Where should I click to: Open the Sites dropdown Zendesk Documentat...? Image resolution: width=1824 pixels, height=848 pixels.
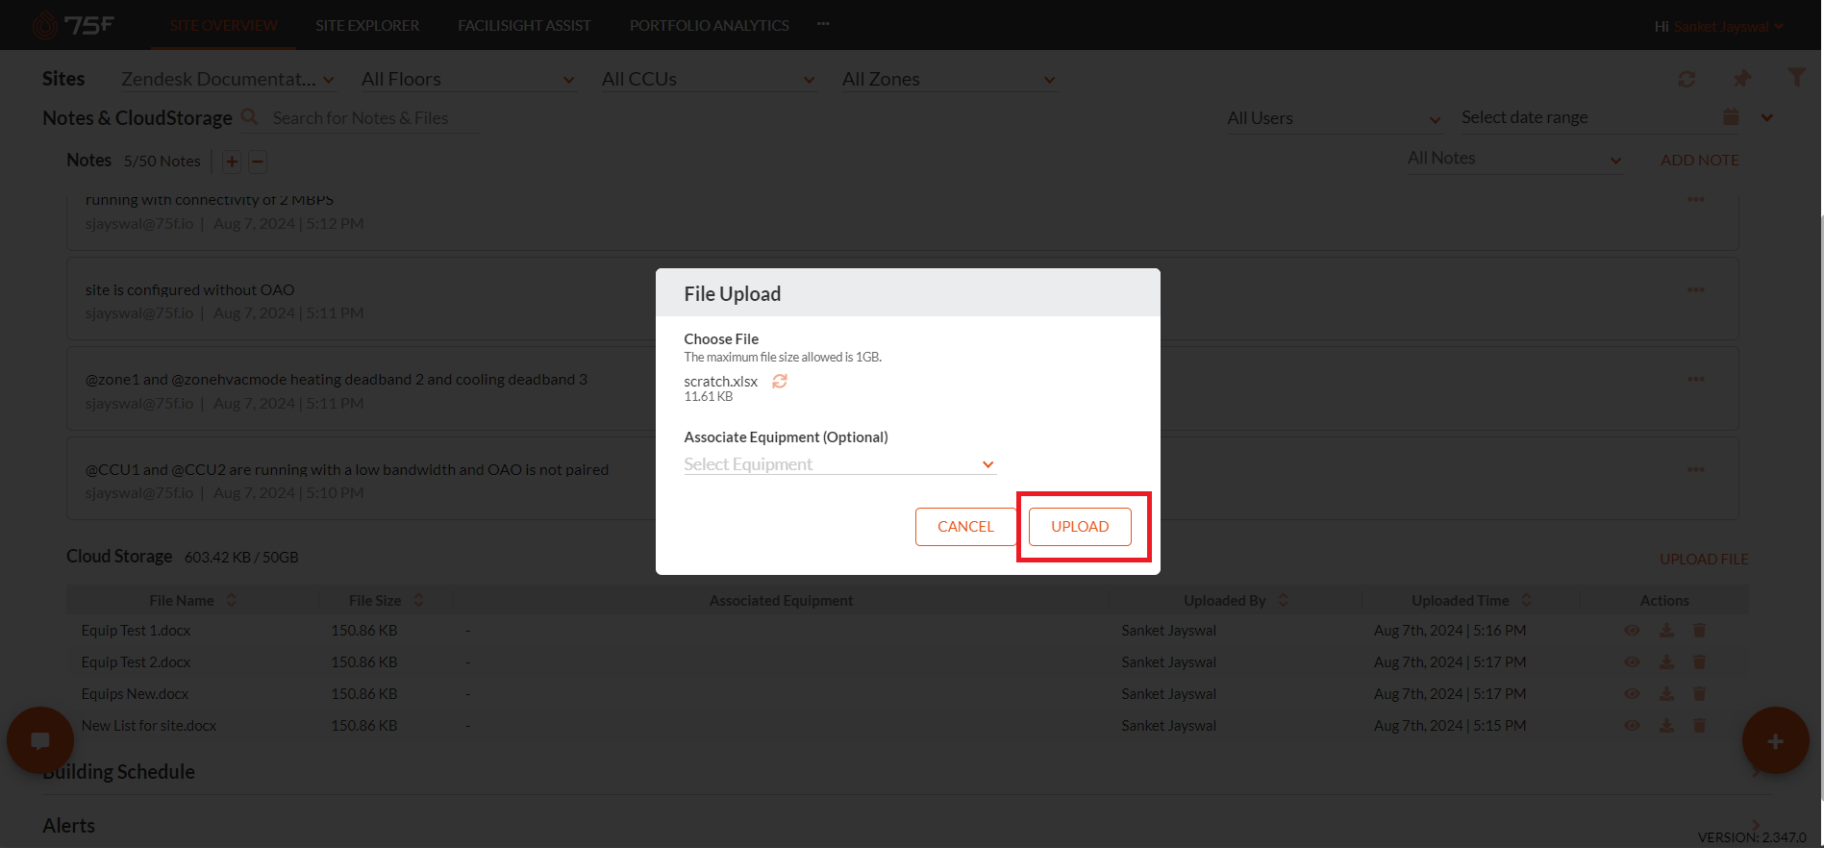228,80
